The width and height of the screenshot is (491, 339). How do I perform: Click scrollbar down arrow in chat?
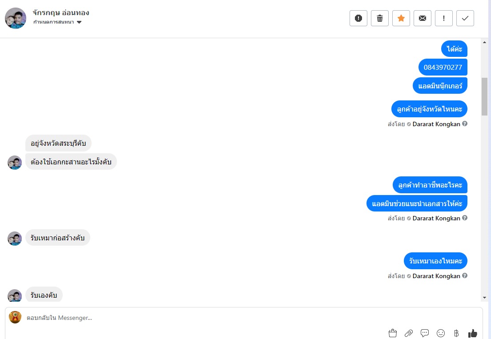[x=484, y=297]
